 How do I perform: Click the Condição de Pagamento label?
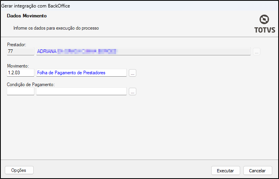[31, 84]
